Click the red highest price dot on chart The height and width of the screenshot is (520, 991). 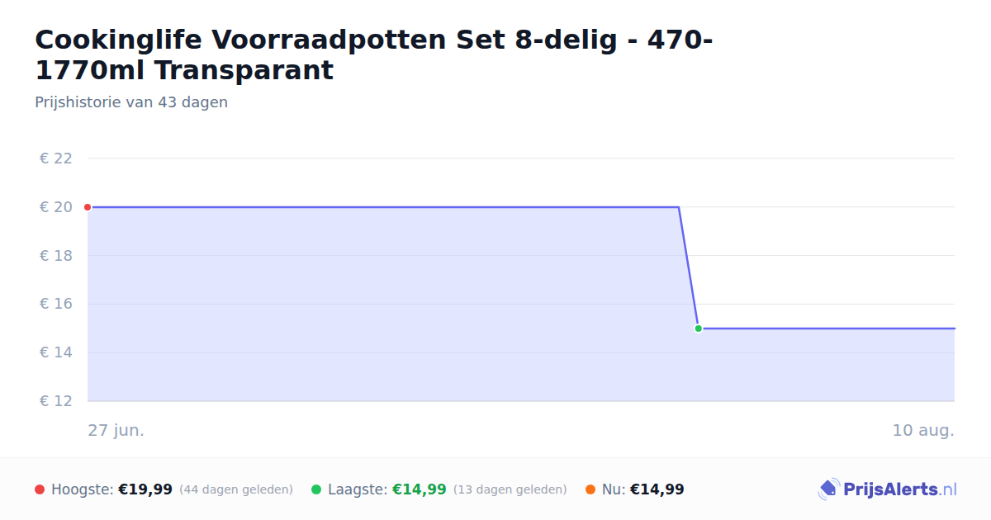tap(88, 207)
